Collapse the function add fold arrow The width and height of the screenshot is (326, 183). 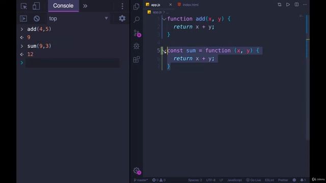[x=164, y=19]
